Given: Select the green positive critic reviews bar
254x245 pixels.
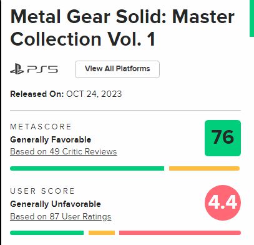Looking at the screenshot, I should tap(87, 168).
